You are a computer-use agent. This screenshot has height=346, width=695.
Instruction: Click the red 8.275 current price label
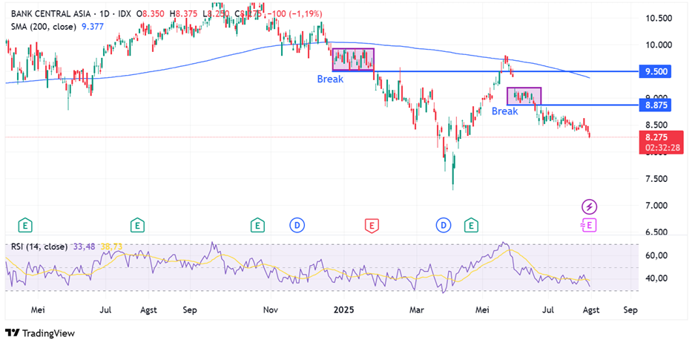tap(658, 137)
